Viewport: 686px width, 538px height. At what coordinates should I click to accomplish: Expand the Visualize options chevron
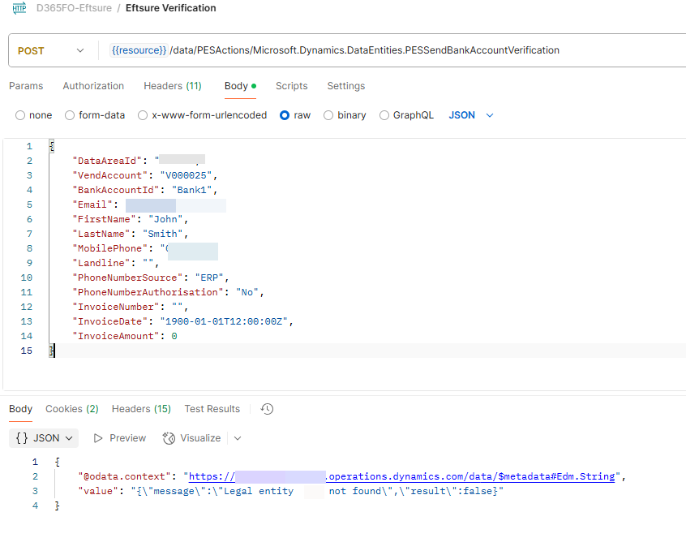coord(238,438)
